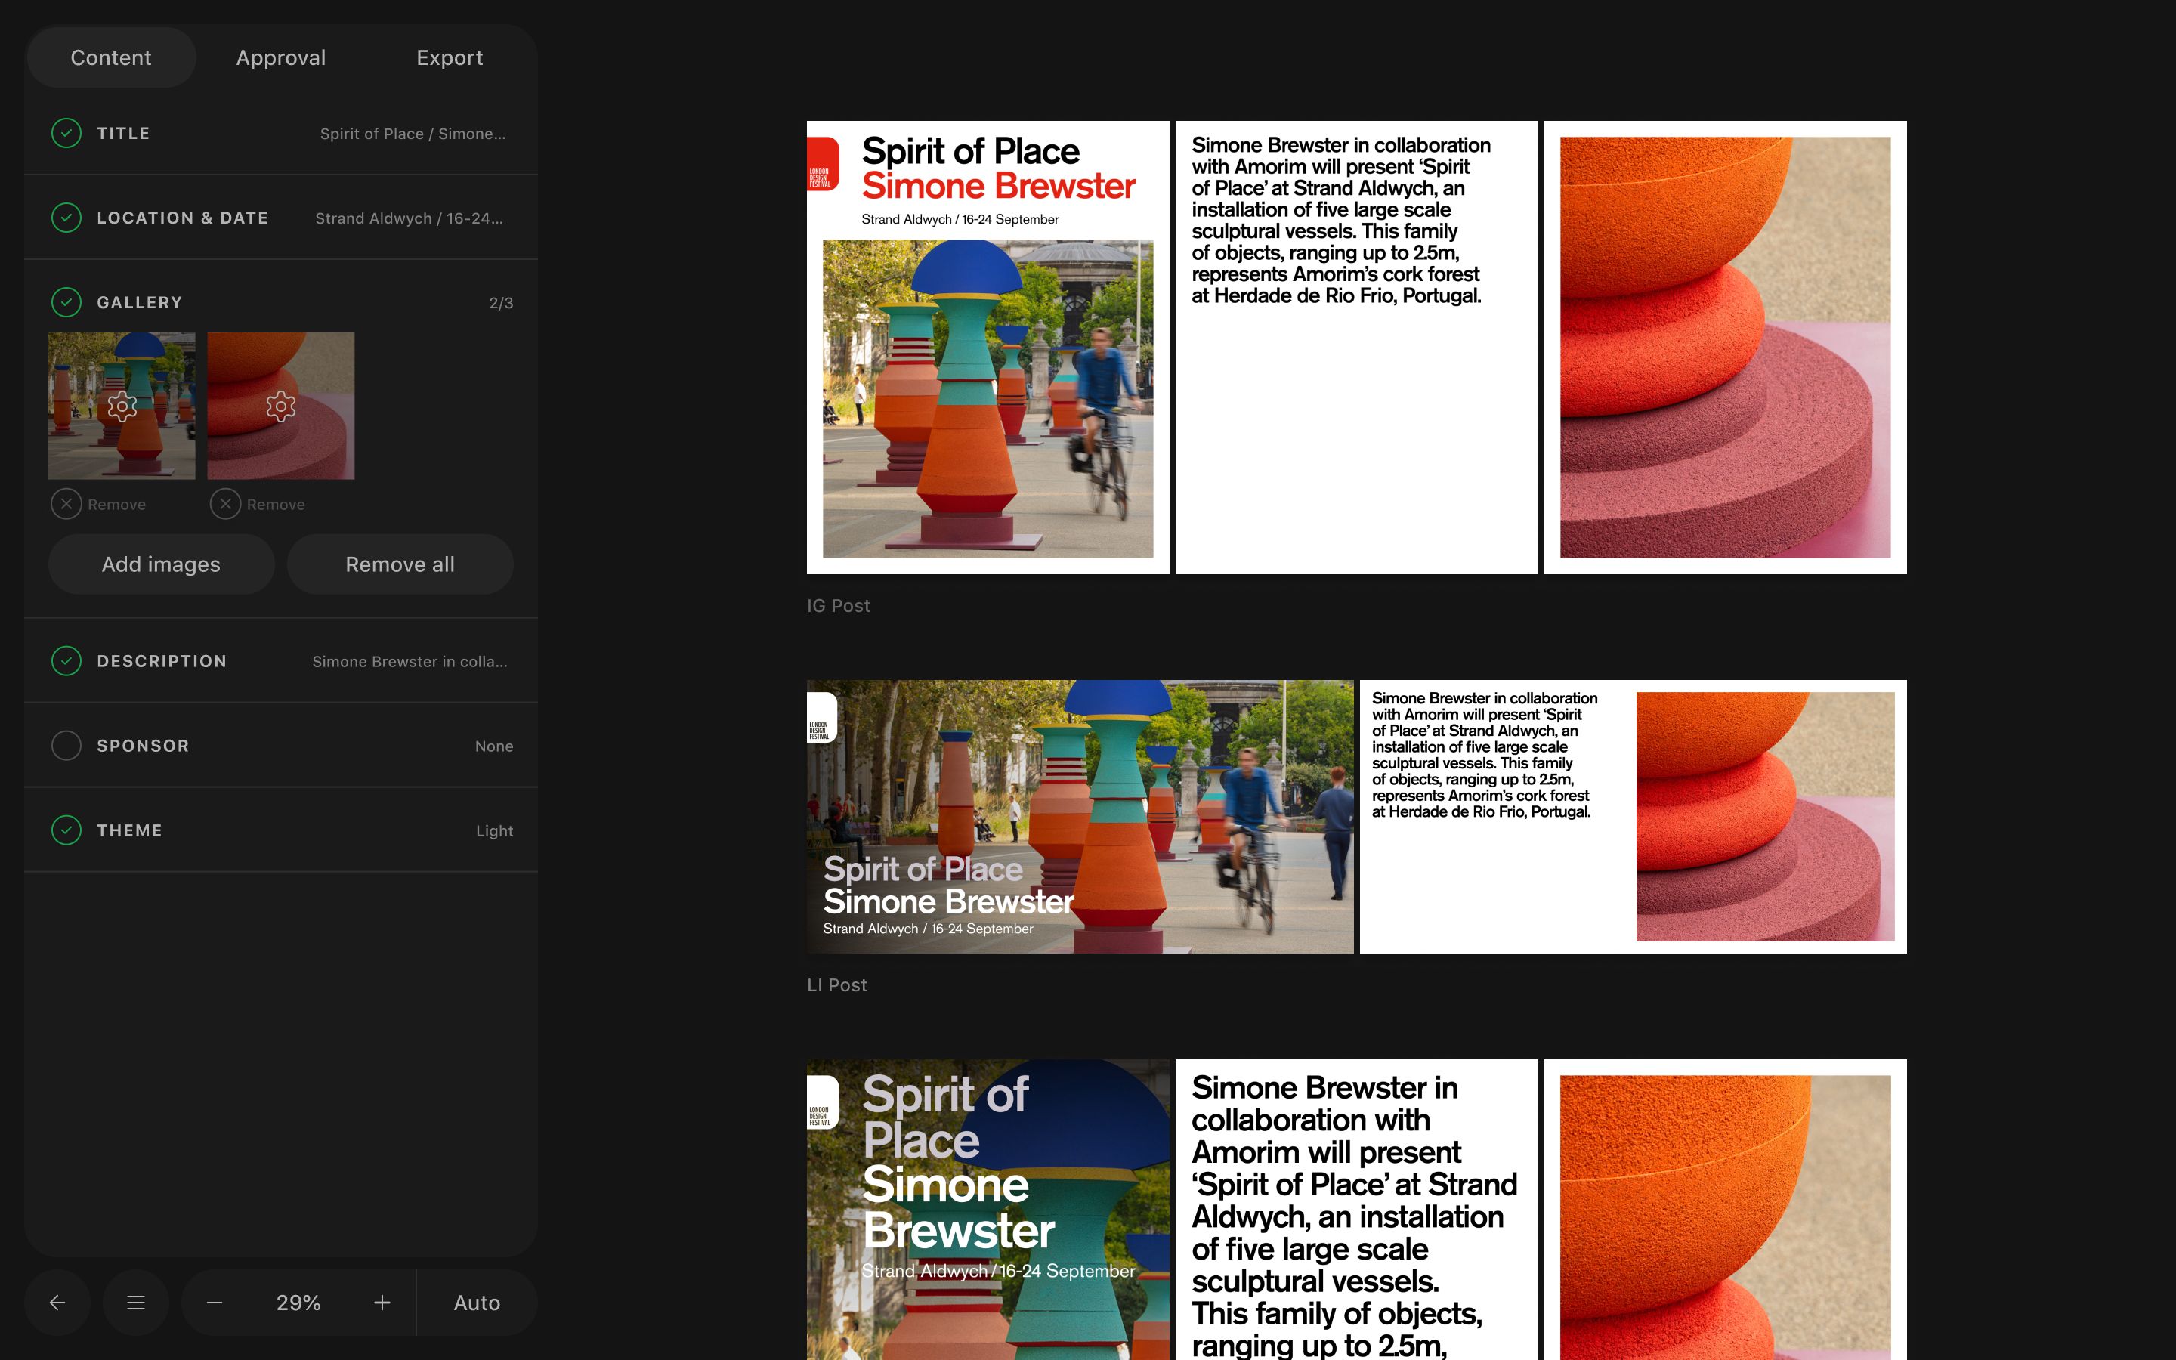Click Remove all button

(400, 564)
